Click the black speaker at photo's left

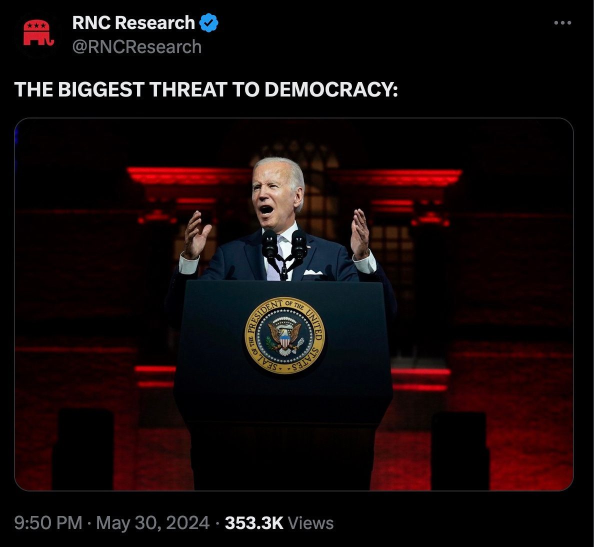pos(82,449)
